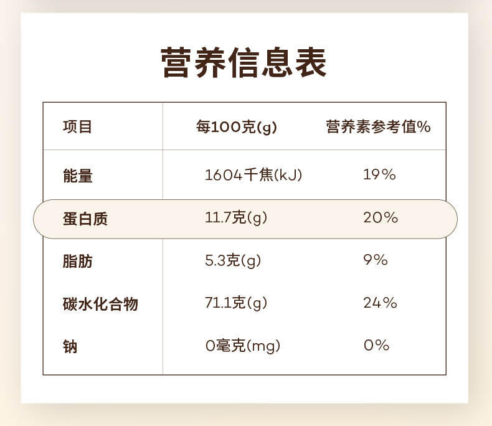Click the 5.3克(g) fat value
The height and width of the screenshot is (426, 492).
click(233, 260)
